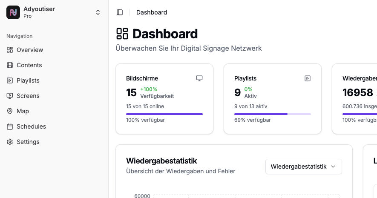Image resolution: width=377 pixels, height=198 pixels.
Task: Click the Overview grid icon
Action: point(10,50)
